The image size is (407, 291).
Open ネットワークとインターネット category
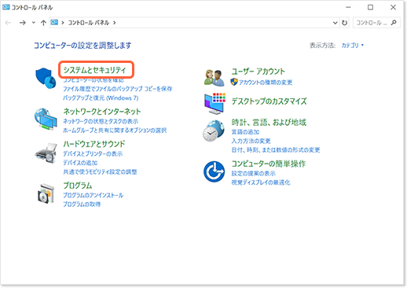(x=102, y=112)
